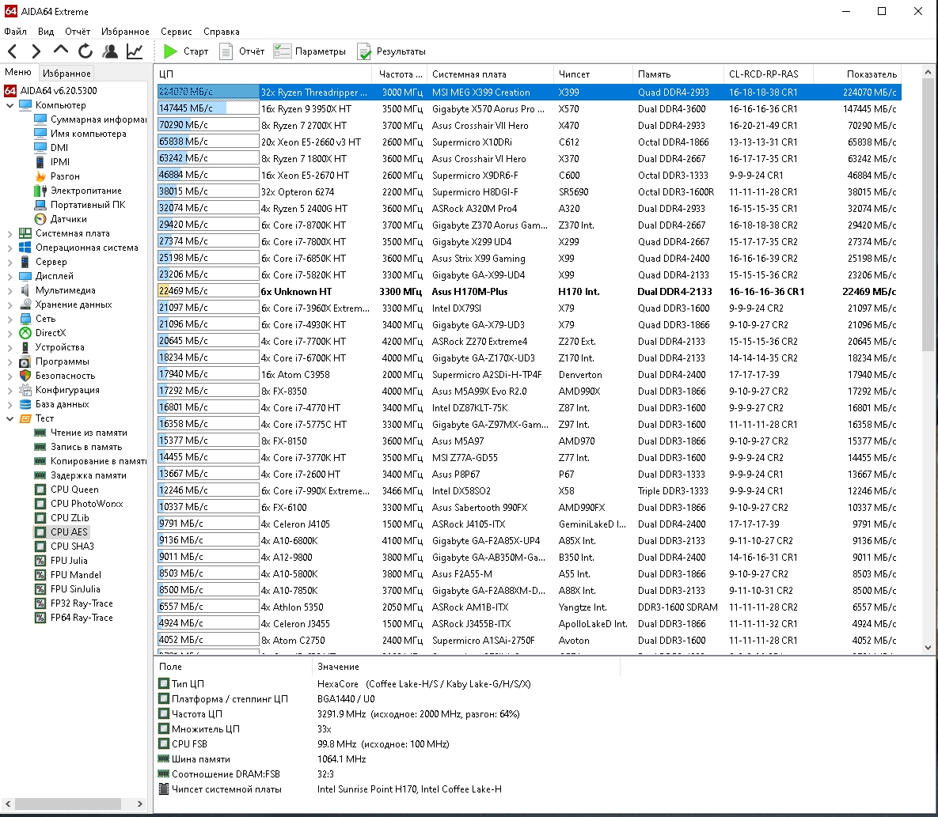The image size is (938, 817).
Task: Expand the Системная плата tree node
Action: [9, 233]
